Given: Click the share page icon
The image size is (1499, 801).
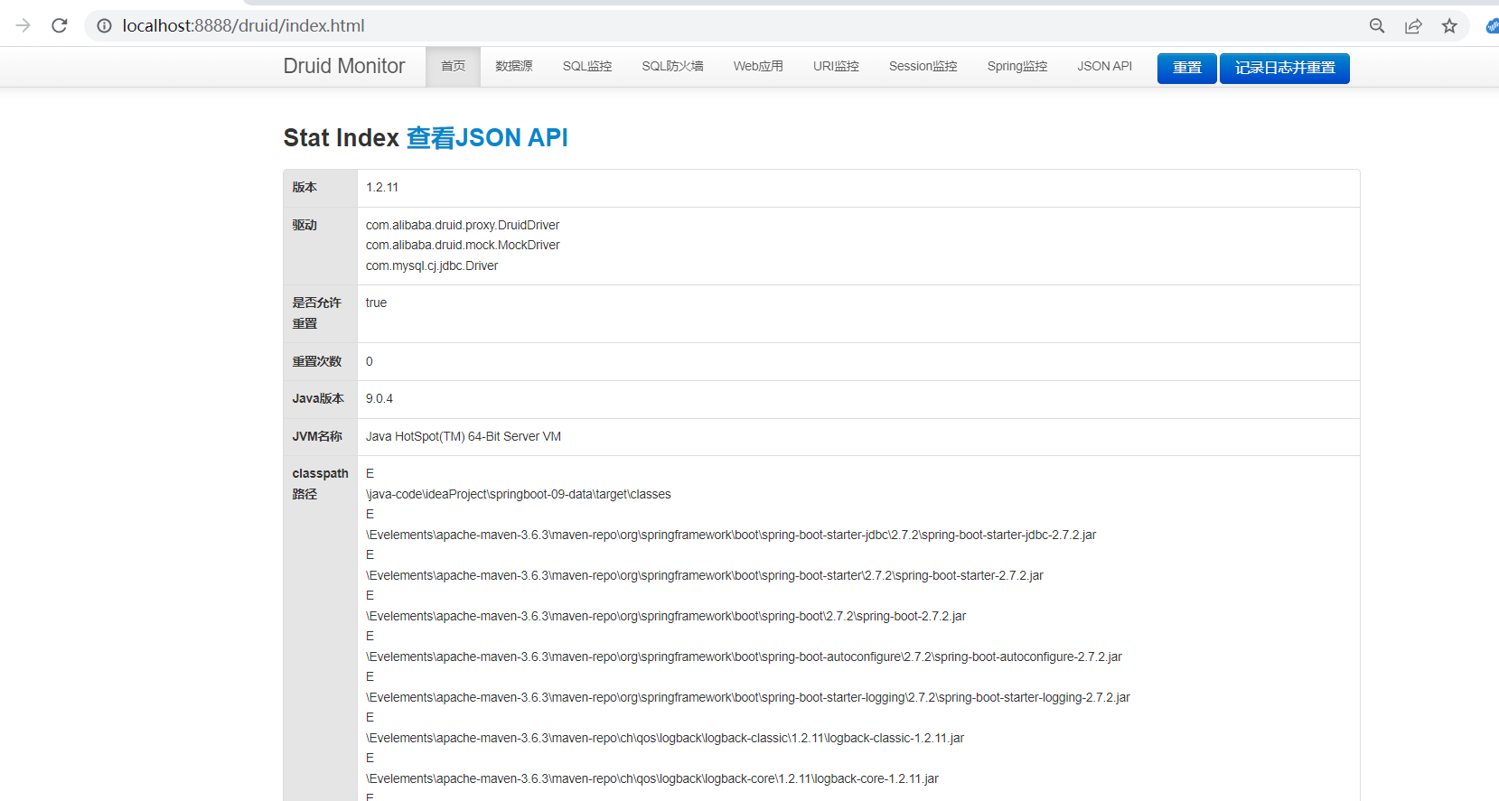Looking at the screenshot, I should coord(1413,25).
